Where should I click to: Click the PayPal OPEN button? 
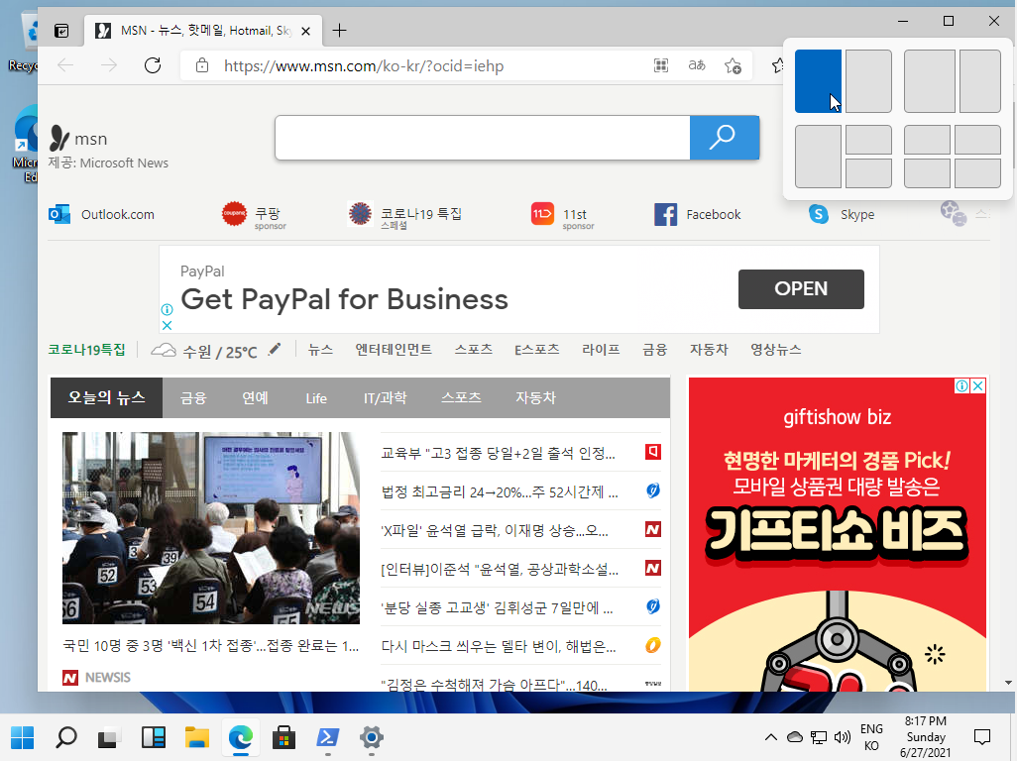pyautogui.click(x=801, y=289)
